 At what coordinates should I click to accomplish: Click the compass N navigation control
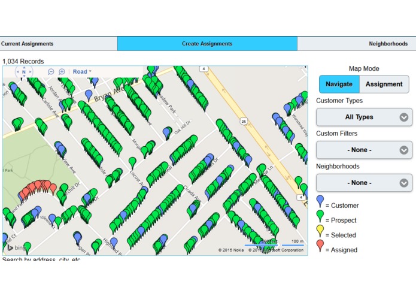pyautogui.click(x=24, y=72)
